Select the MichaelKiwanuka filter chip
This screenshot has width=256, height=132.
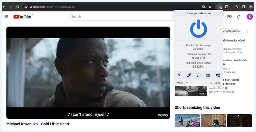tap(232, 31)
